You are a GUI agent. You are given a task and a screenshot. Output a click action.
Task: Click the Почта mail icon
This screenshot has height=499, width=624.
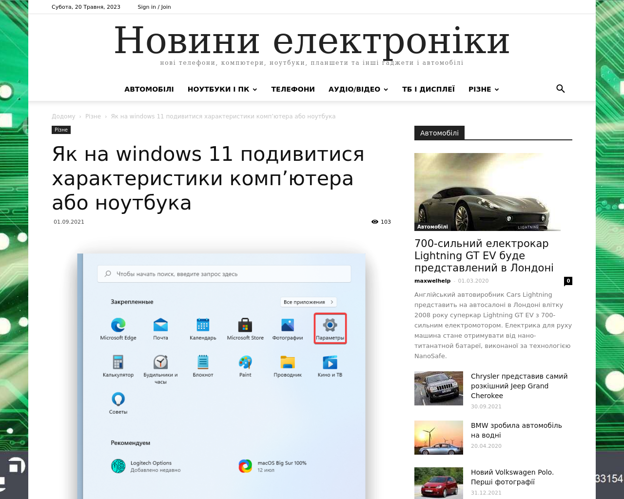click(160, 325)
